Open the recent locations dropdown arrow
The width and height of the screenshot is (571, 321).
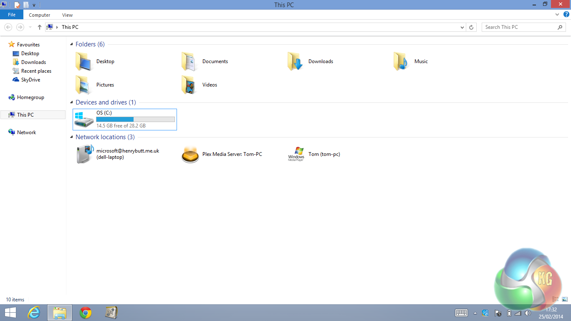tap(30, 27)
